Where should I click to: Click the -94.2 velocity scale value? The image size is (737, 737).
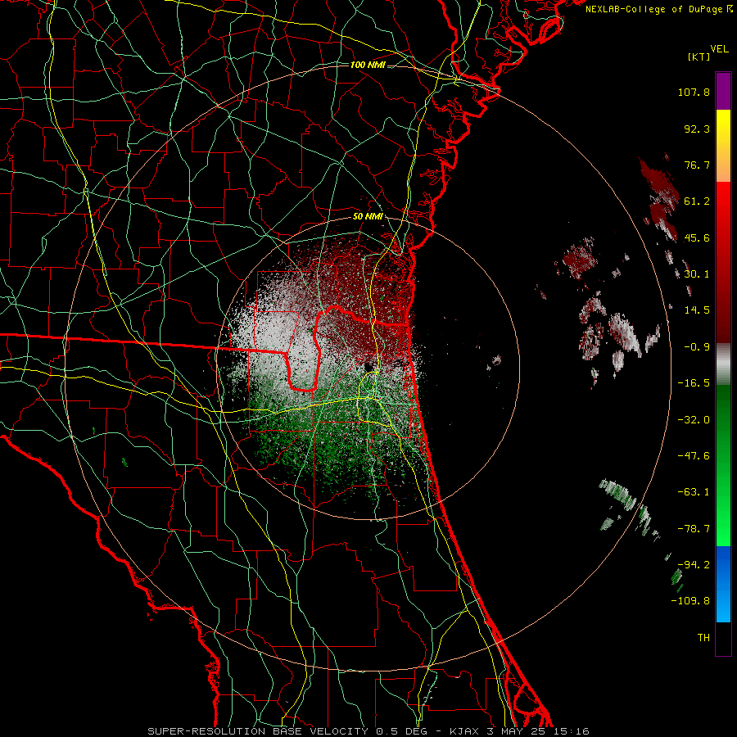tap(694, 565)
